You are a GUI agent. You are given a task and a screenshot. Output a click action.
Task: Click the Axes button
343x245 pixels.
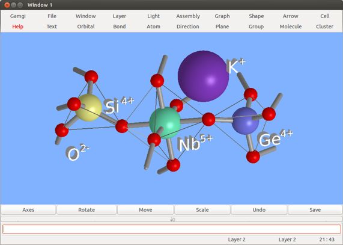click(x=28, y=209)
